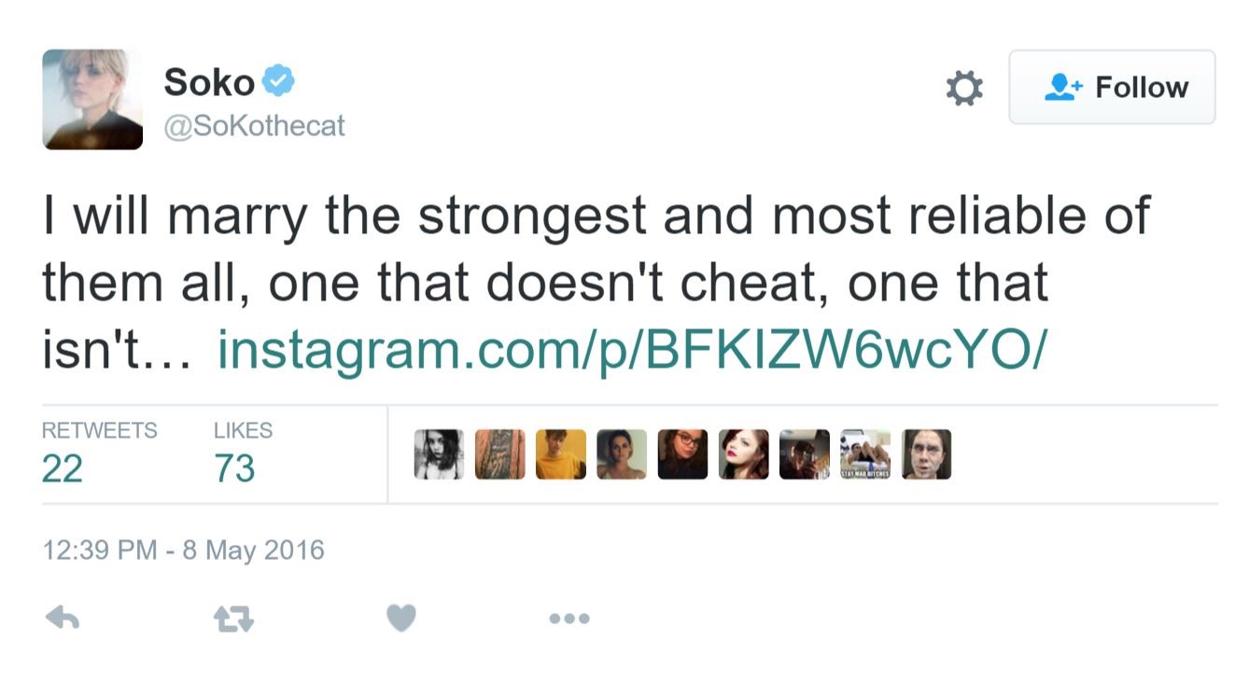The width and height of the screenshot is (1249, 697).
Task: View the 73 likes list
Action: point(234,467)
